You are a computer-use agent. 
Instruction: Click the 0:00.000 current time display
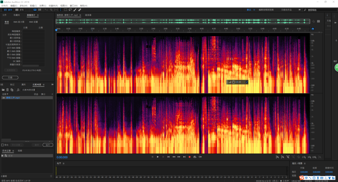(x=62, y=157)
